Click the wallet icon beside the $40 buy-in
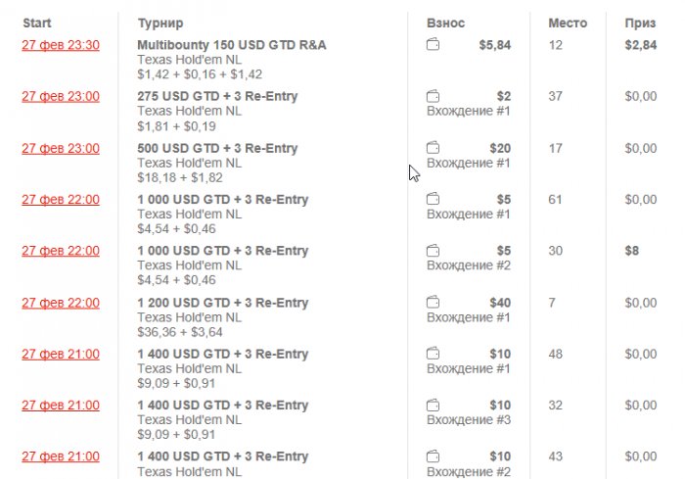 click(x=434, y=303)
